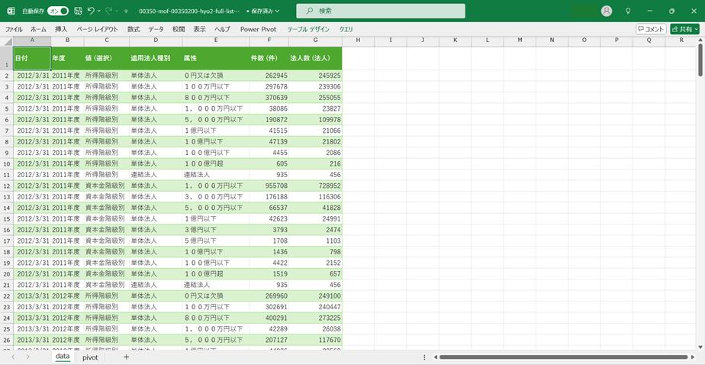
Task: Click the previous sheet navigation arrow
Action: 13,357
